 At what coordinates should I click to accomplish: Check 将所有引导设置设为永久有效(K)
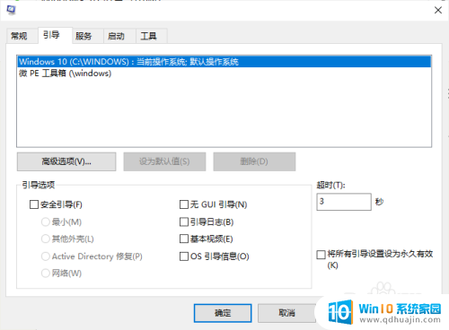[321, 255]
